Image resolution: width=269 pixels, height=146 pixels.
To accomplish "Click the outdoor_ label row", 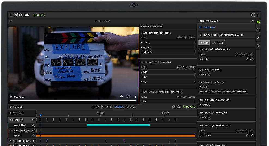I will (168, 47).
